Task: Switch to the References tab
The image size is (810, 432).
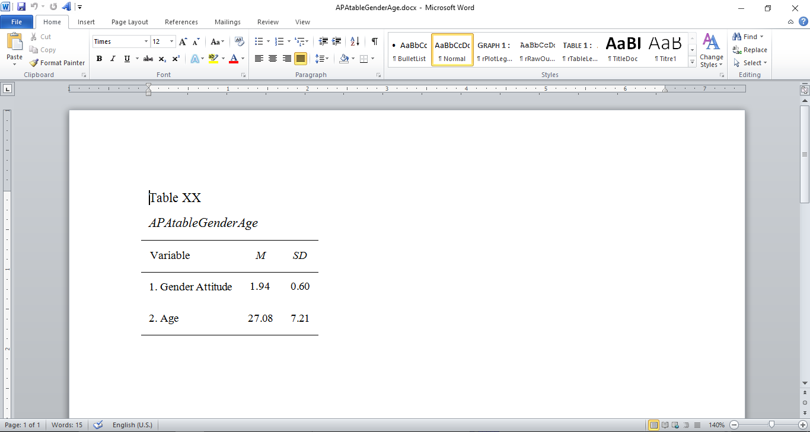Action: click(181, 22)
